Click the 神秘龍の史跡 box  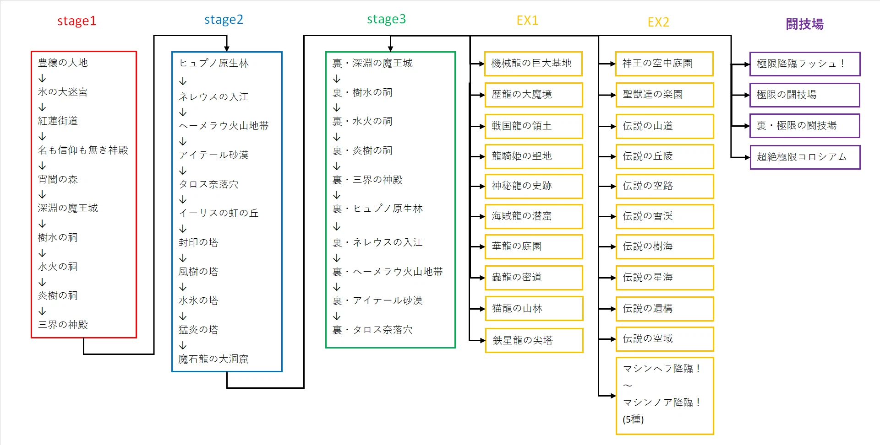533,186
